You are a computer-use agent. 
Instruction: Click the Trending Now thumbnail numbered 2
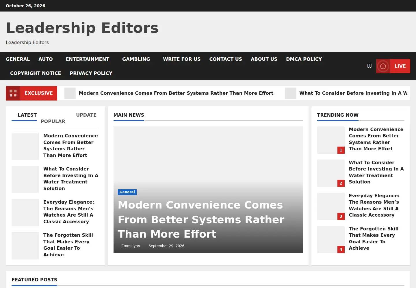(x=331, y=173)
